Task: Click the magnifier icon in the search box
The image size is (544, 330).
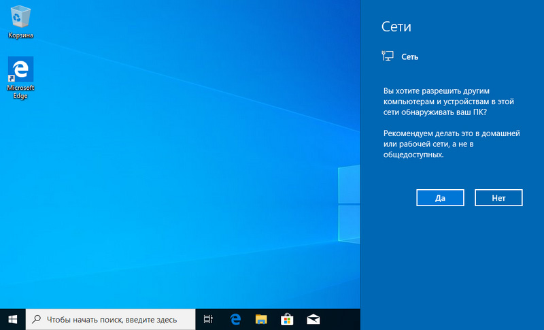Action: (x=36, y=319)
